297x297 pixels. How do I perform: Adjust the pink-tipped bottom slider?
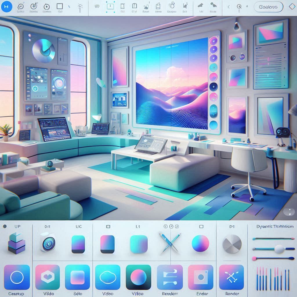pos(273,258)
